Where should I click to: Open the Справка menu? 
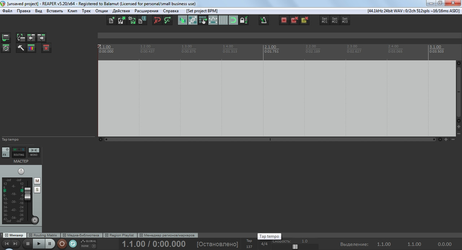tap(171, 11)
